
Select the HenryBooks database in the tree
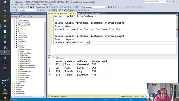tap(22, 33)
